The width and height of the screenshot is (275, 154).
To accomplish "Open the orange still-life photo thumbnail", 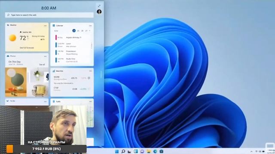I will pos(16,82).
